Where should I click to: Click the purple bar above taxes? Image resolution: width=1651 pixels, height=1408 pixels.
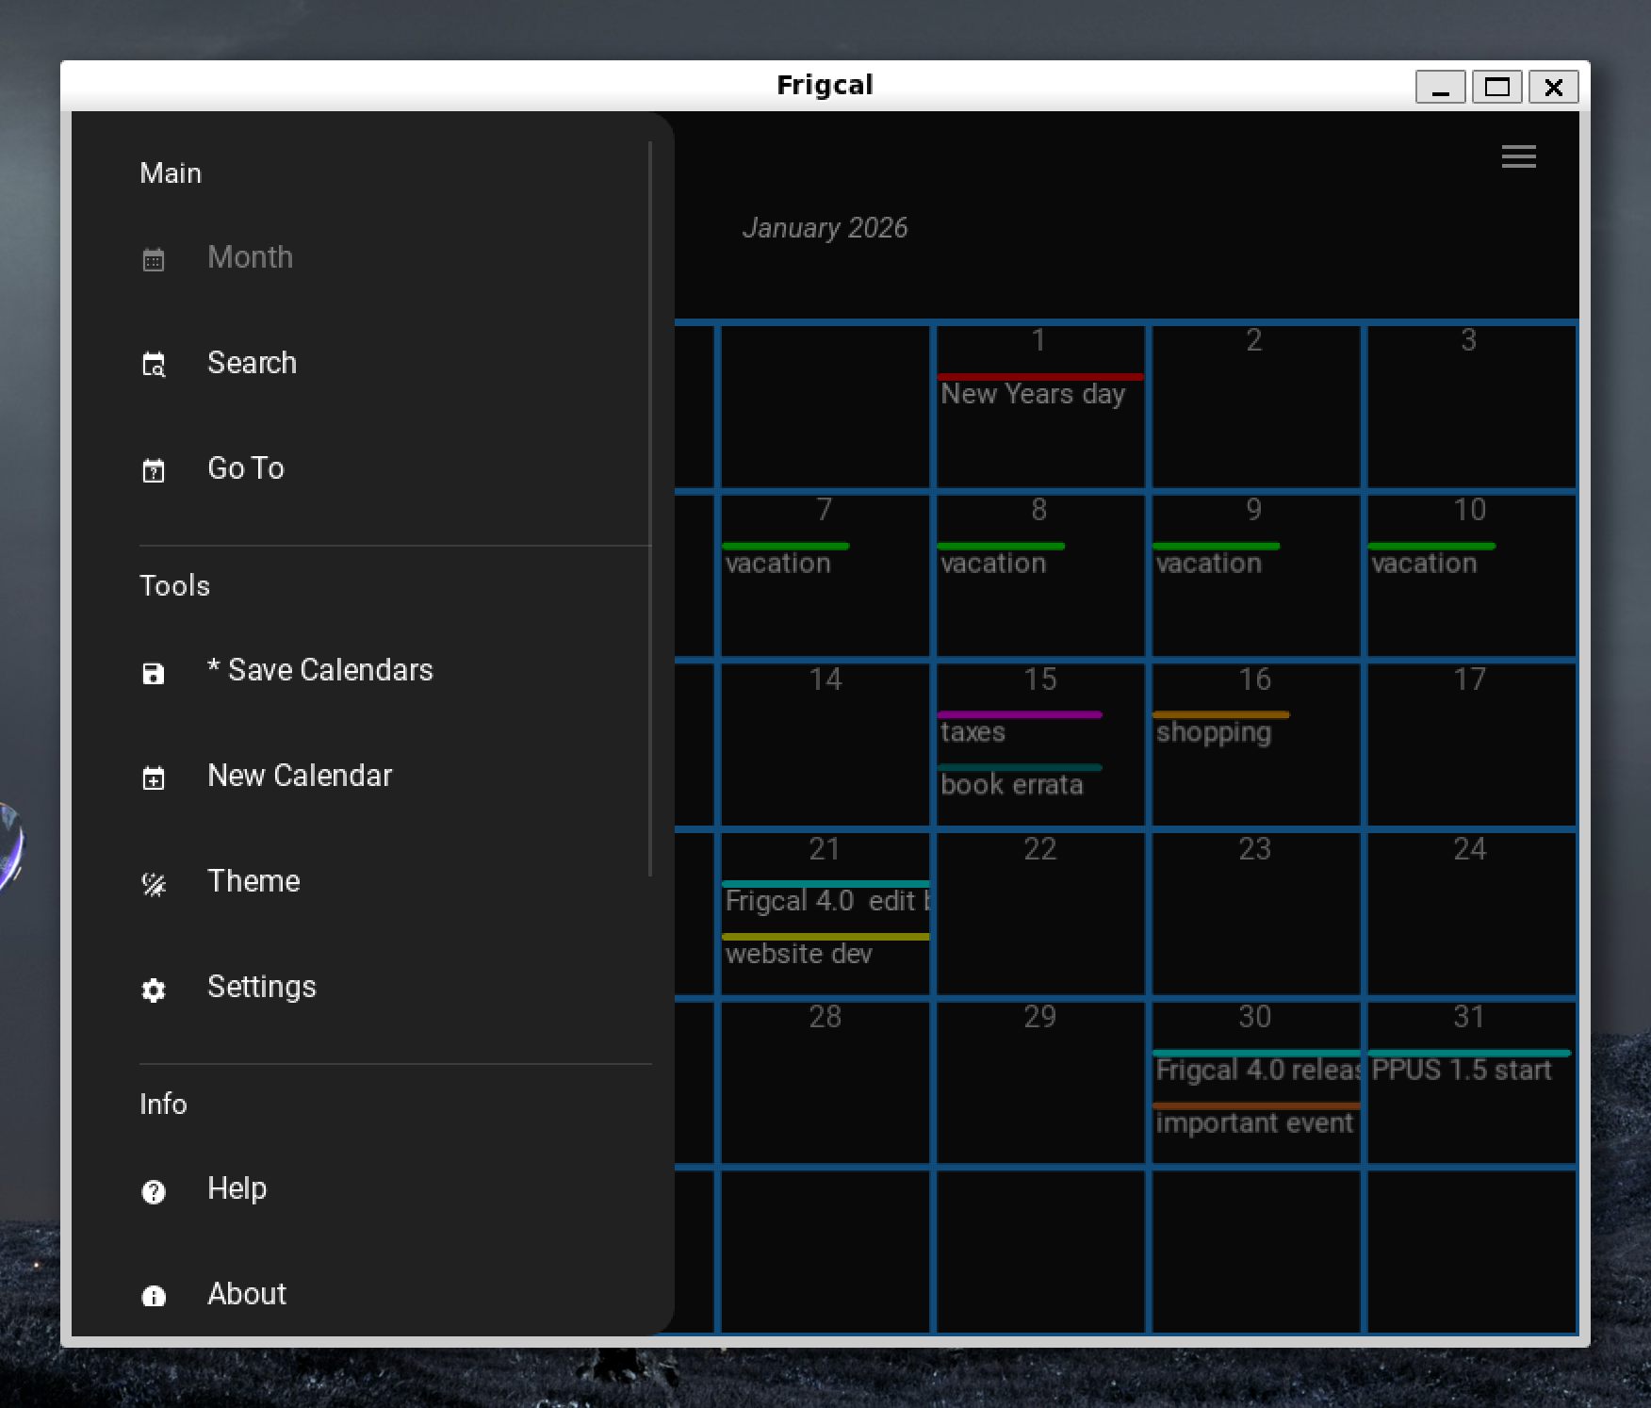(x=1019, y=714)
